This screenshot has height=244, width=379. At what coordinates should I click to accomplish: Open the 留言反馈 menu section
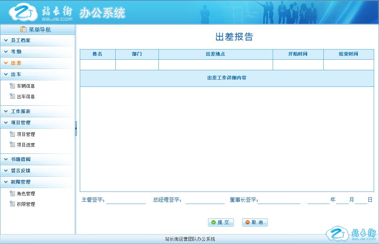tap(20, 171)
